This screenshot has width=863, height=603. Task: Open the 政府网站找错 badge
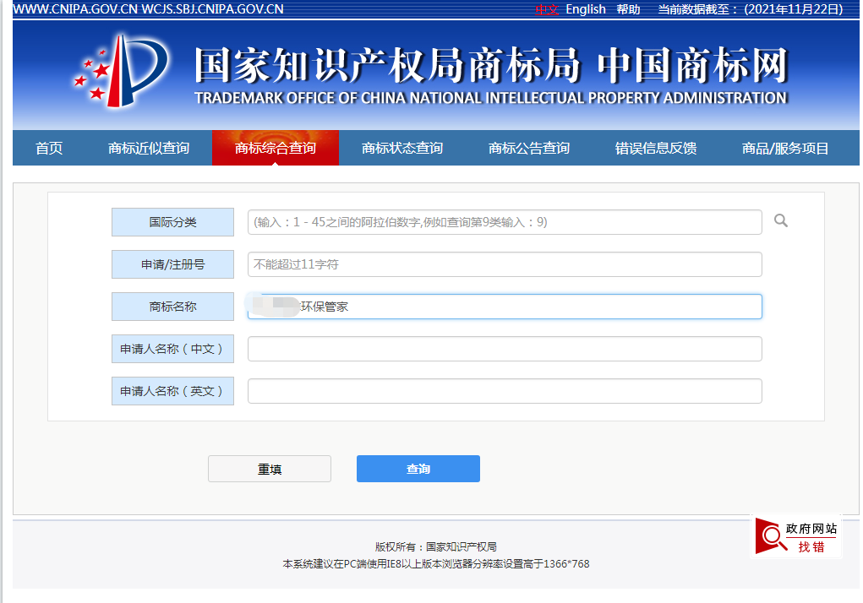[x=796, y=537]
